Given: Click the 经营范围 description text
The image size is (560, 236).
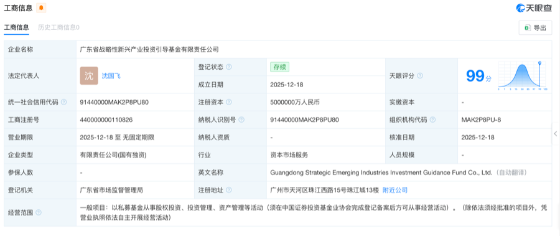Looking at the screenshot, I should 314,212.
